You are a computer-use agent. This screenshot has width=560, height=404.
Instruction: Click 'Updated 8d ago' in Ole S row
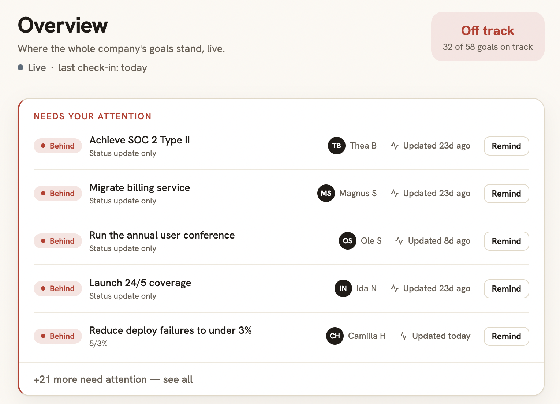click(x=439, y=241)
